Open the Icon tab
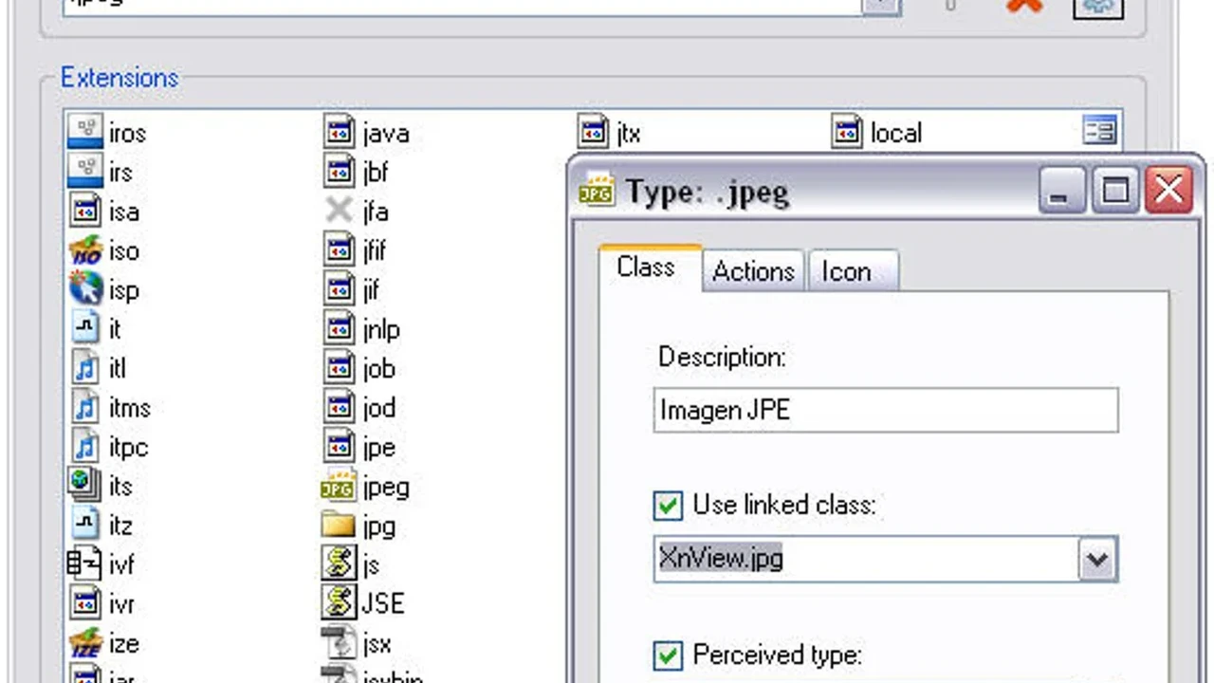The height and width of the screenshot is (683, 1214). pos(846,271)
